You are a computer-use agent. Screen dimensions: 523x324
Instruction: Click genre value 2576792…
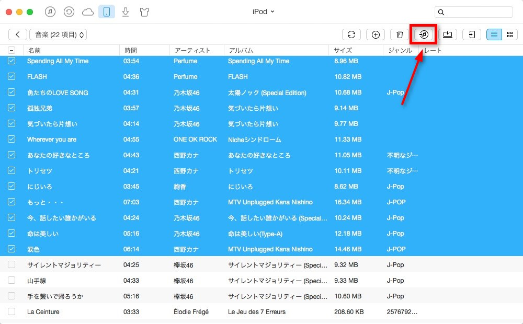tap(402, 312)
